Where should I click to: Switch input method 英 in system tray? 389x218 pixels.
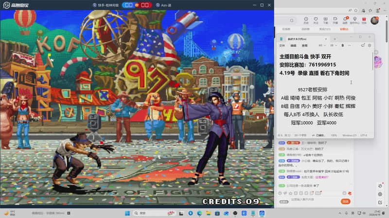pyautogui.click(x=353, y=213)
